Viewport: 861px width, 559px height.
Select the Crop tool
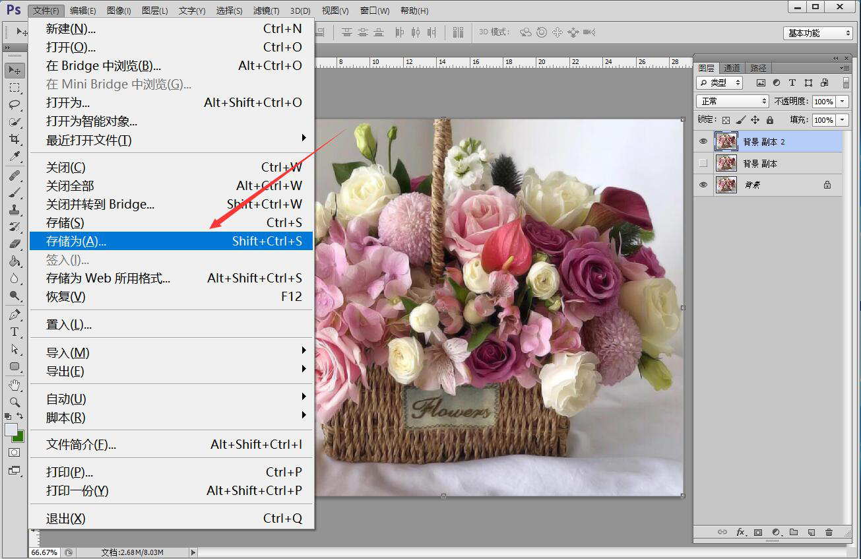coord(15,139)
